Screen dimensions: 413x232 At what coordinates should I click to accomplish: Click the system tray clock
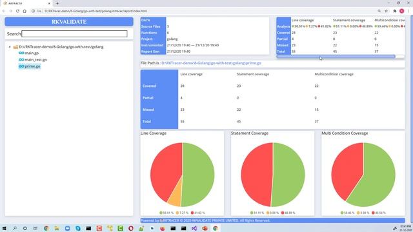pos(406,228)
